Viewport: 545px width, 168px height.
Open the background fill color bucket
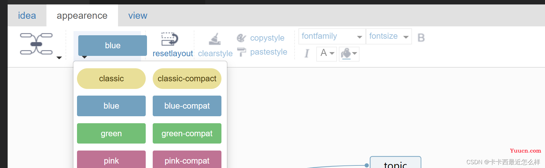pyautogui.click(x=349, y=54)
